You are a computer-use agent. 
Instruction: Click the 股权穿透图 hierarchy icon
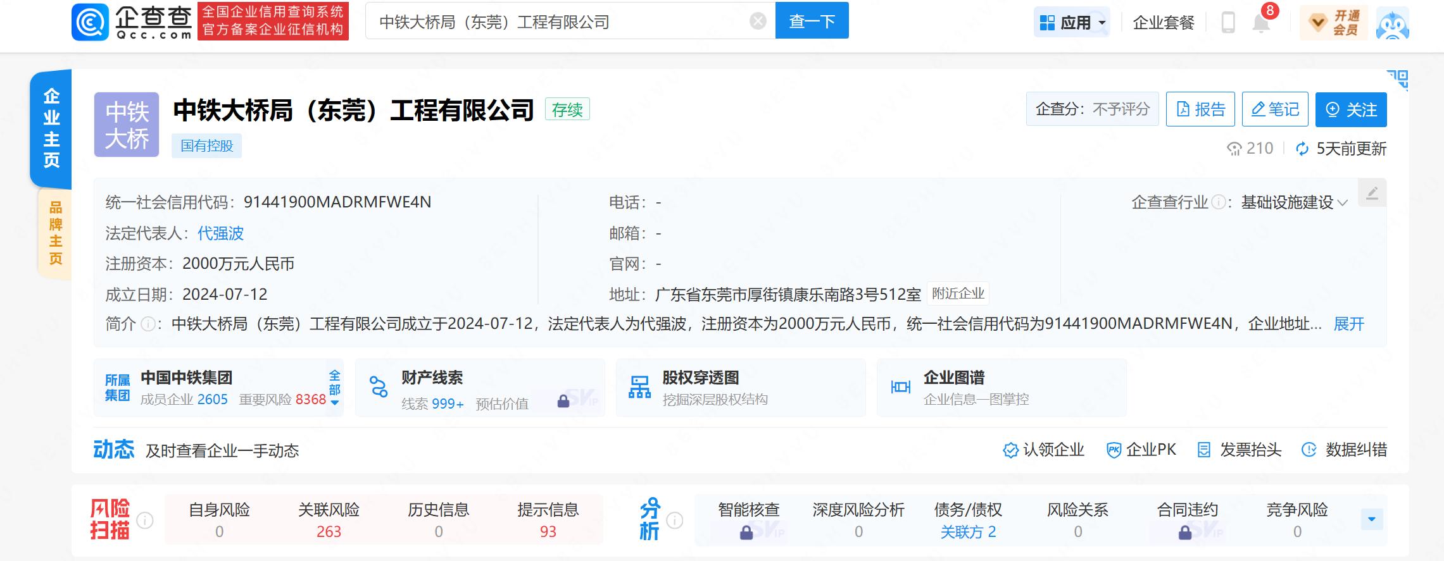click(x=639, y=387)
